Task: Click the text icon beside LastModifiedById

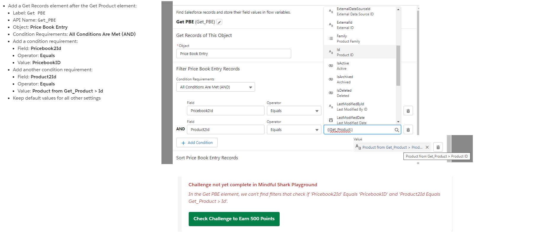Action: tap(331, 106)
